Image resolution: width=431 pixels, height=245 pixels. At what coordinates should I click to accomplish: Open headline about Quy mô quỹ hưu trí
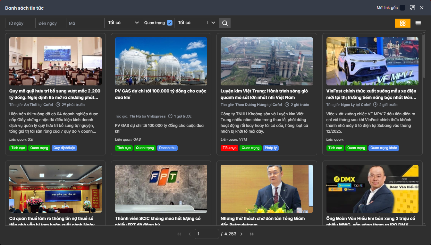55,94
